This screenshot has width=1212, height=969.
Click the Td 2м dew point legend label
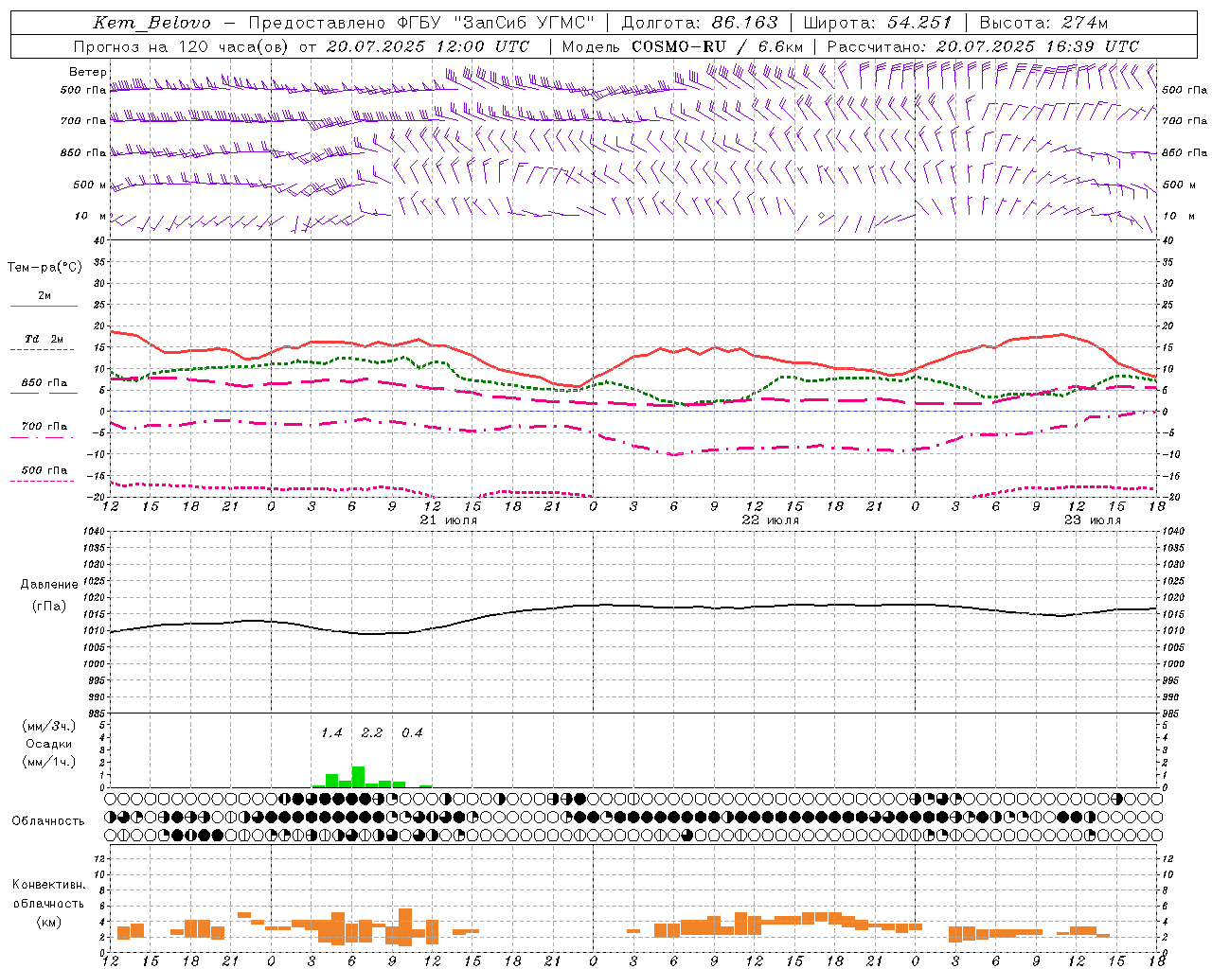[x=45, y=338]
